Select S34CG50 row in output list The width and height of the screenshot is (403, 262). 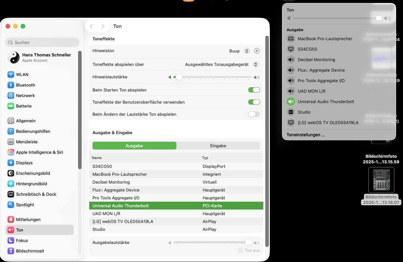coord(176,166)
